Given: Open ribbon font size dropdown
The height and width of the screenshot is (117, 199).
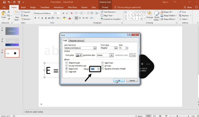Looking at the screenshot, I should pos(61,13).
